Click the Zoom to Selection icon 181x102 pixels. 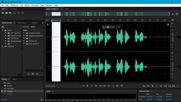tap(174, 86)
